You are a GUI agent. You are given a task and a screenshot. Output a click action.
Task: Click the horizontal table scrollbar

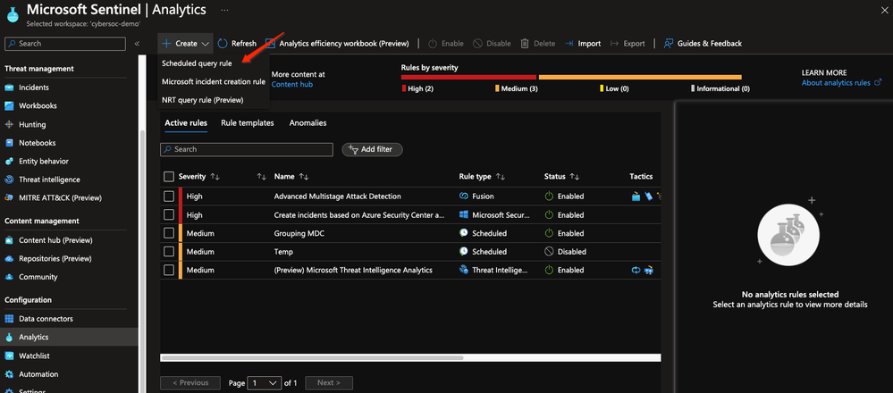pos(312,358)
